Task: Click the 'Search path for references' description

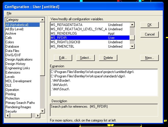Action: click(x=79, y=107)
